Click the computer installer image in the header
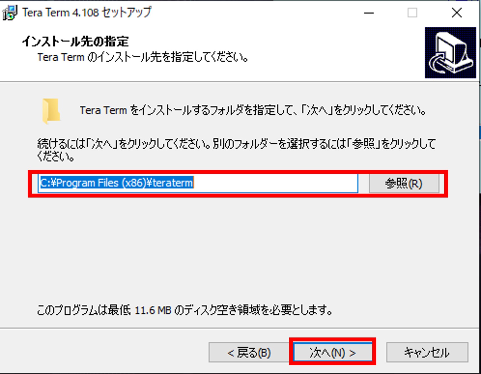This screenshot has height=374, width=481. [x=450, y=53]
